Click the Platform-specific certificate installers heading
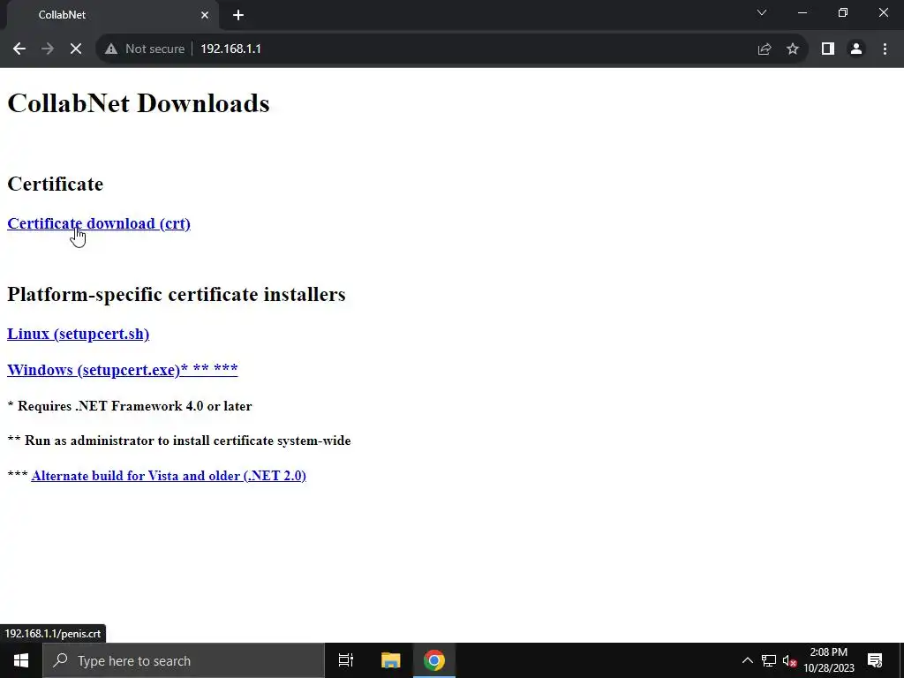Image resolution: width=904 pixels, height=678 pixels. pos(177,295)
